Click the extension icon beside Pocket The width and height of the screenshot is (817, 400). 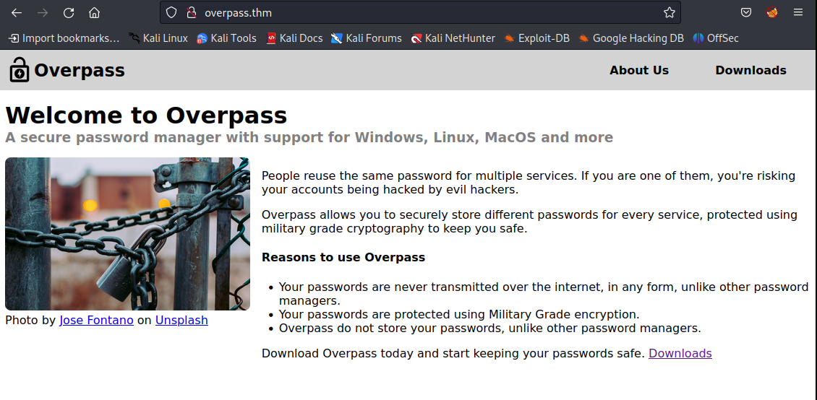pos(772,12)
